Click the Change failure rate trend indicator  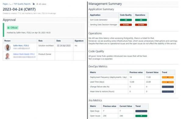point(168,87)
